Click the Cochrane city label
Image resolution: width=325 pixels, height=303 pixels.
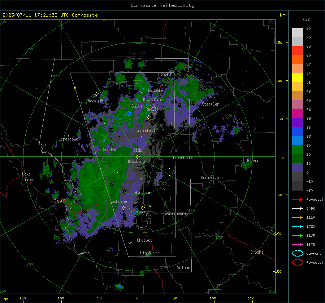coord(118,201)
